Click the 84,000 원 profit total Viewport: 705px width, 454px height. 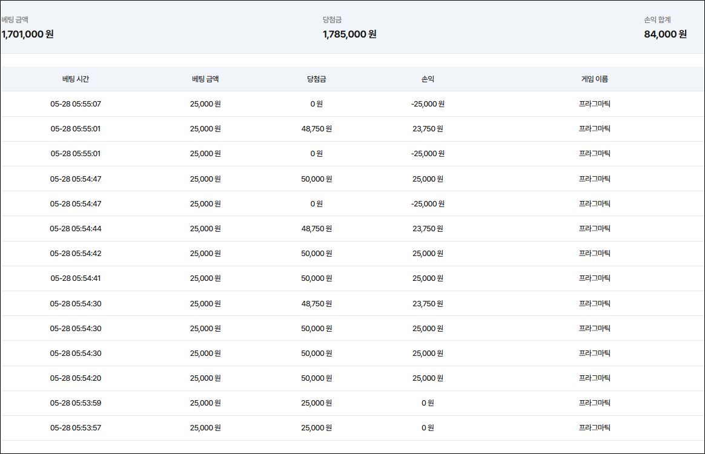click(665, 34)
